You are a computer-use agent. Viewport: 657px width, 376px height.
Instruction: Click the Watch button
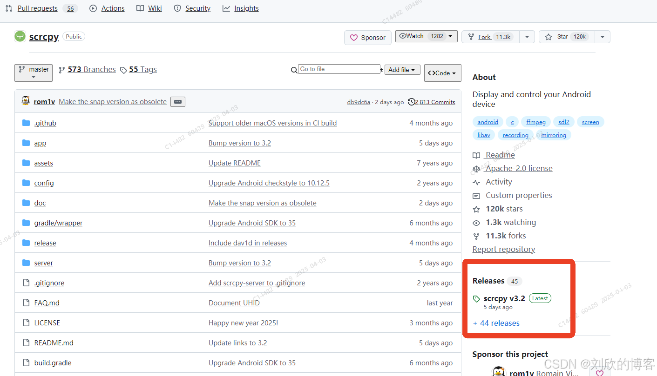[x=427, y=36]
